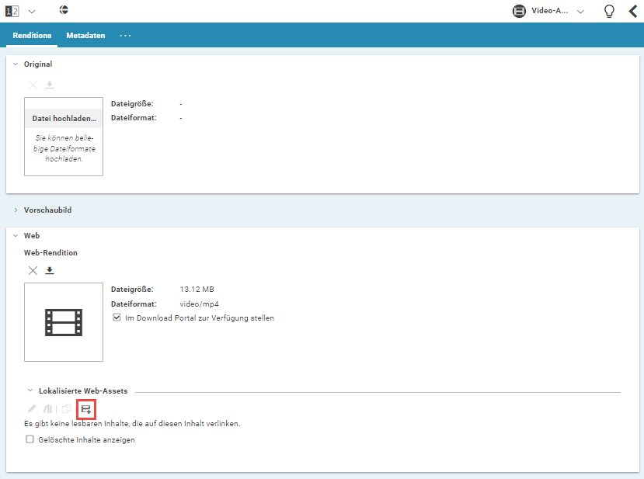Switch to the Metadaten tab
This screenshot has width=644, height=479.
coord(85,36)
